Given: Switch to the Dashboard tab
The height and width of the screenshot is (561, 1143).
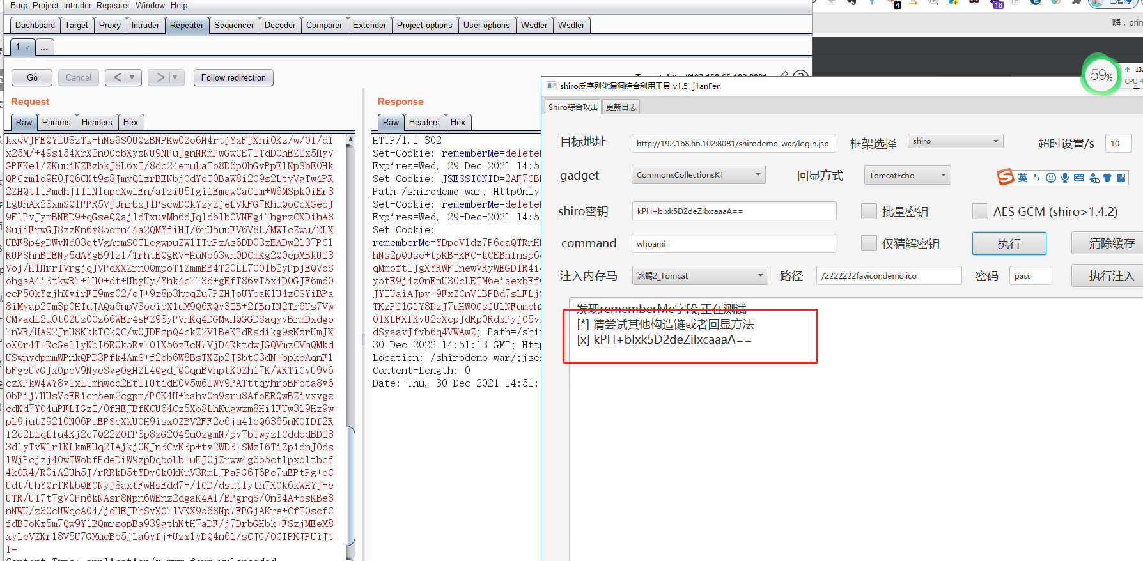Looking at the screenshot, I should (35, 25).
